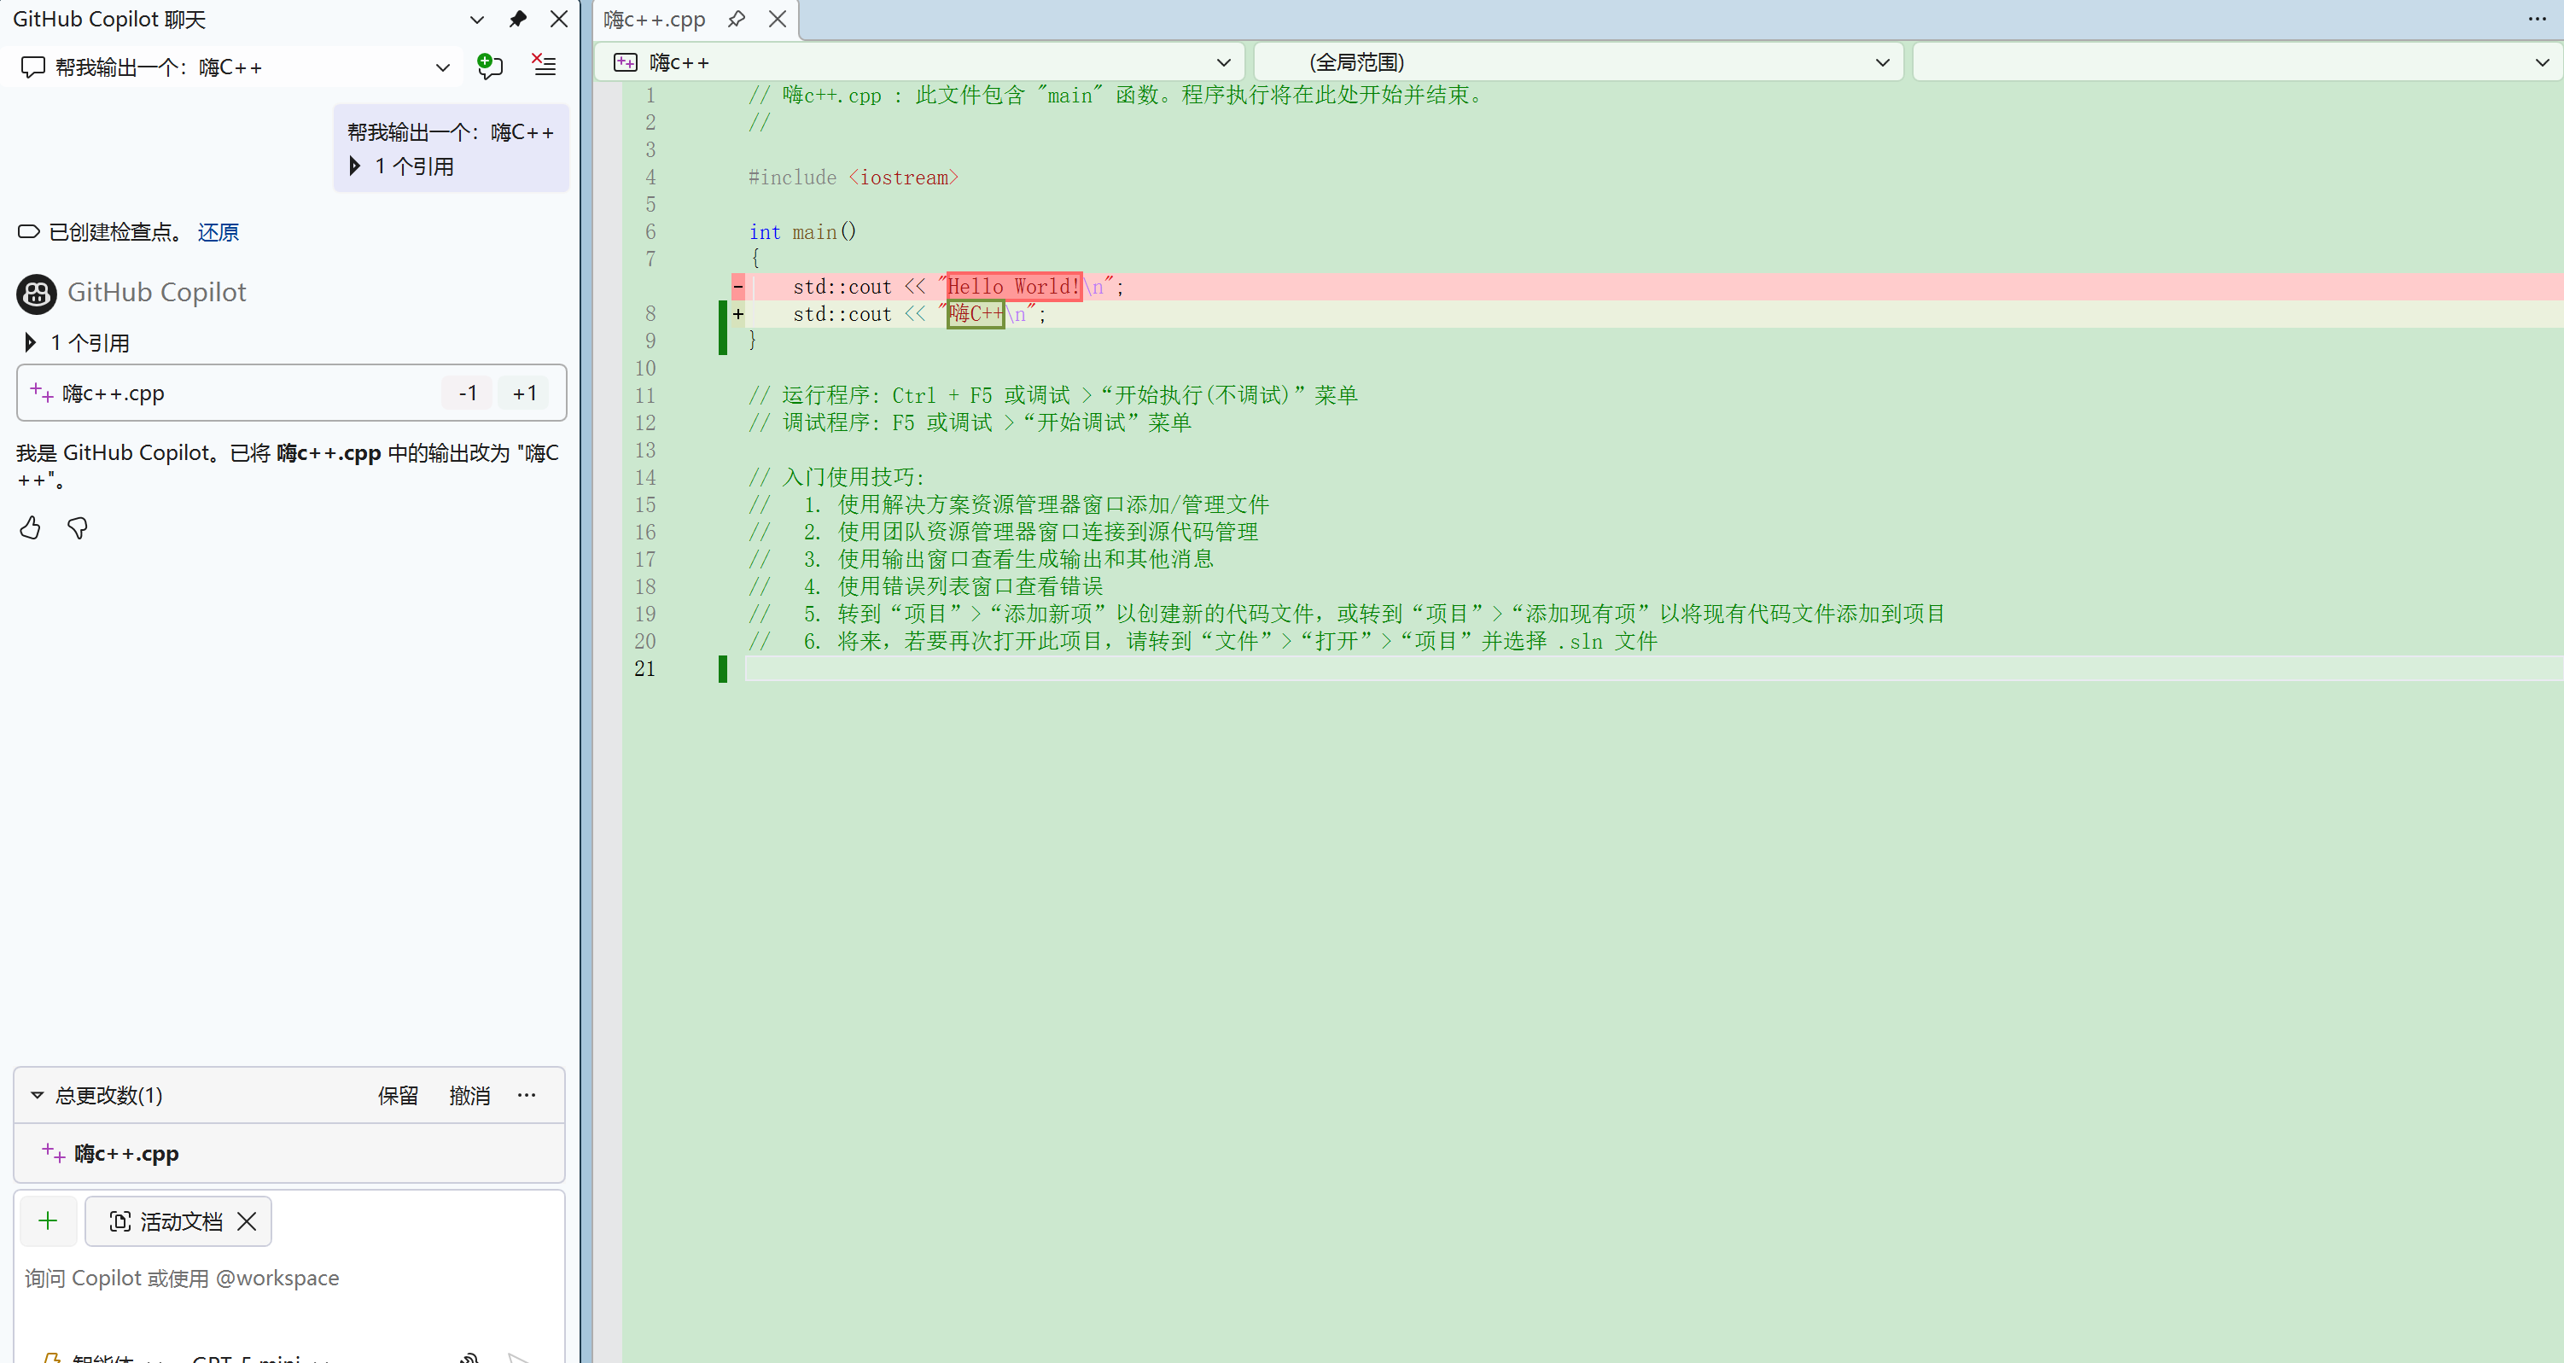Remove the 活动文档 context chip
Image resolution: width=2564 pixels, height=1363 pixels.
(x=247, y=1221)
